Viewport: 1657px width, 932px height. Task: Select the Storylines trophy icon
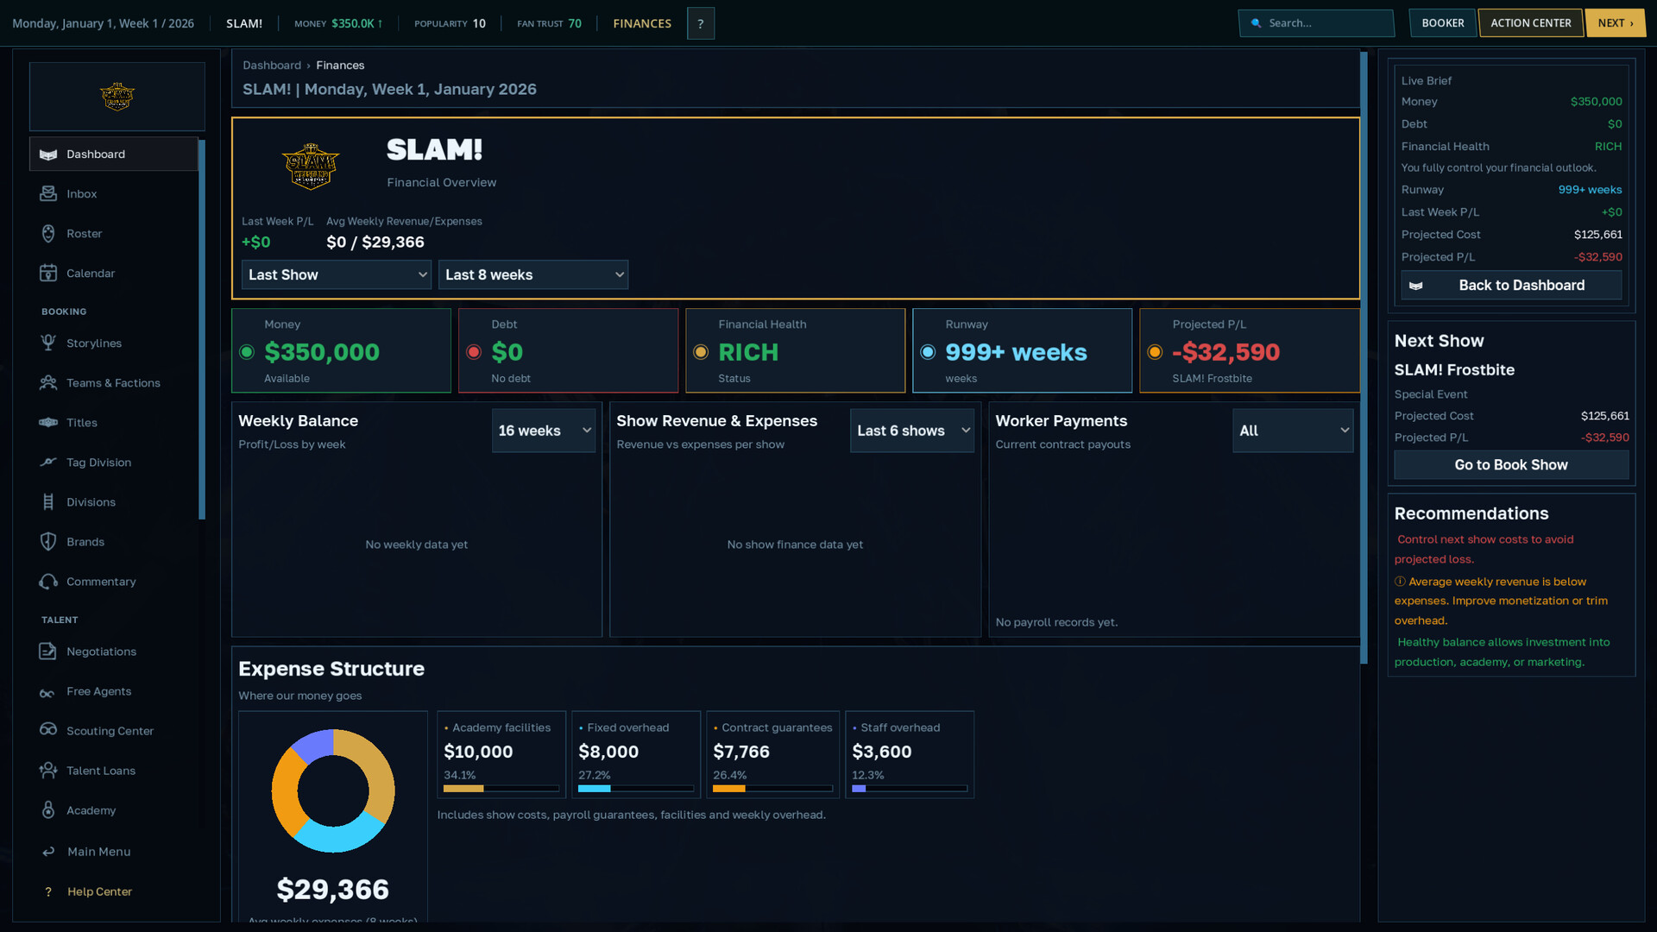48,343
